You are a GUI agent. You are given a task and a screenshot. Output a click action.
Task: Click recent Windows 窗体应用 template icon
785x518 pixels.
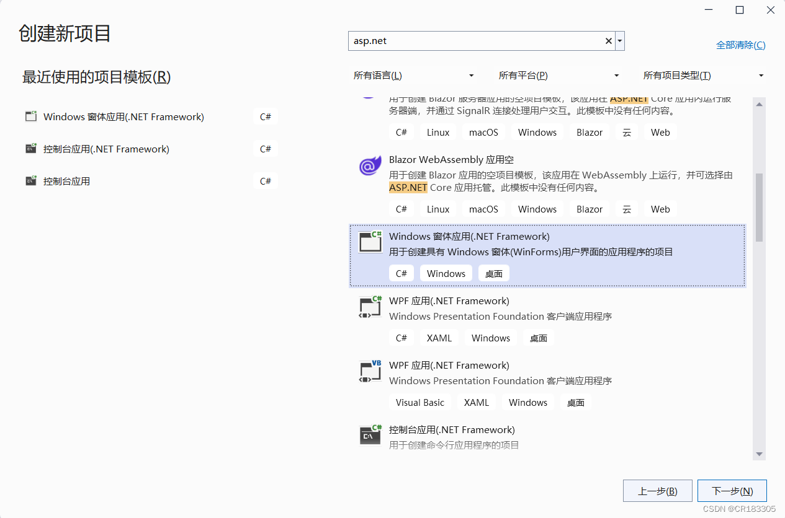[x=31, y=116]
